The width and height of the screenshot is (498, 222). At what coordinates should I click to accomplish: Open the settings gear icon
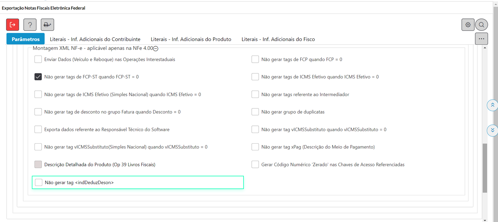(x=468, y=25)
